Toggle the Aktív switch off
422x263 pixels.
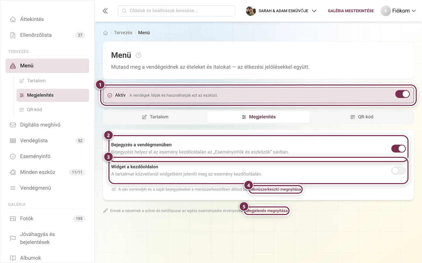click(402, 94)
